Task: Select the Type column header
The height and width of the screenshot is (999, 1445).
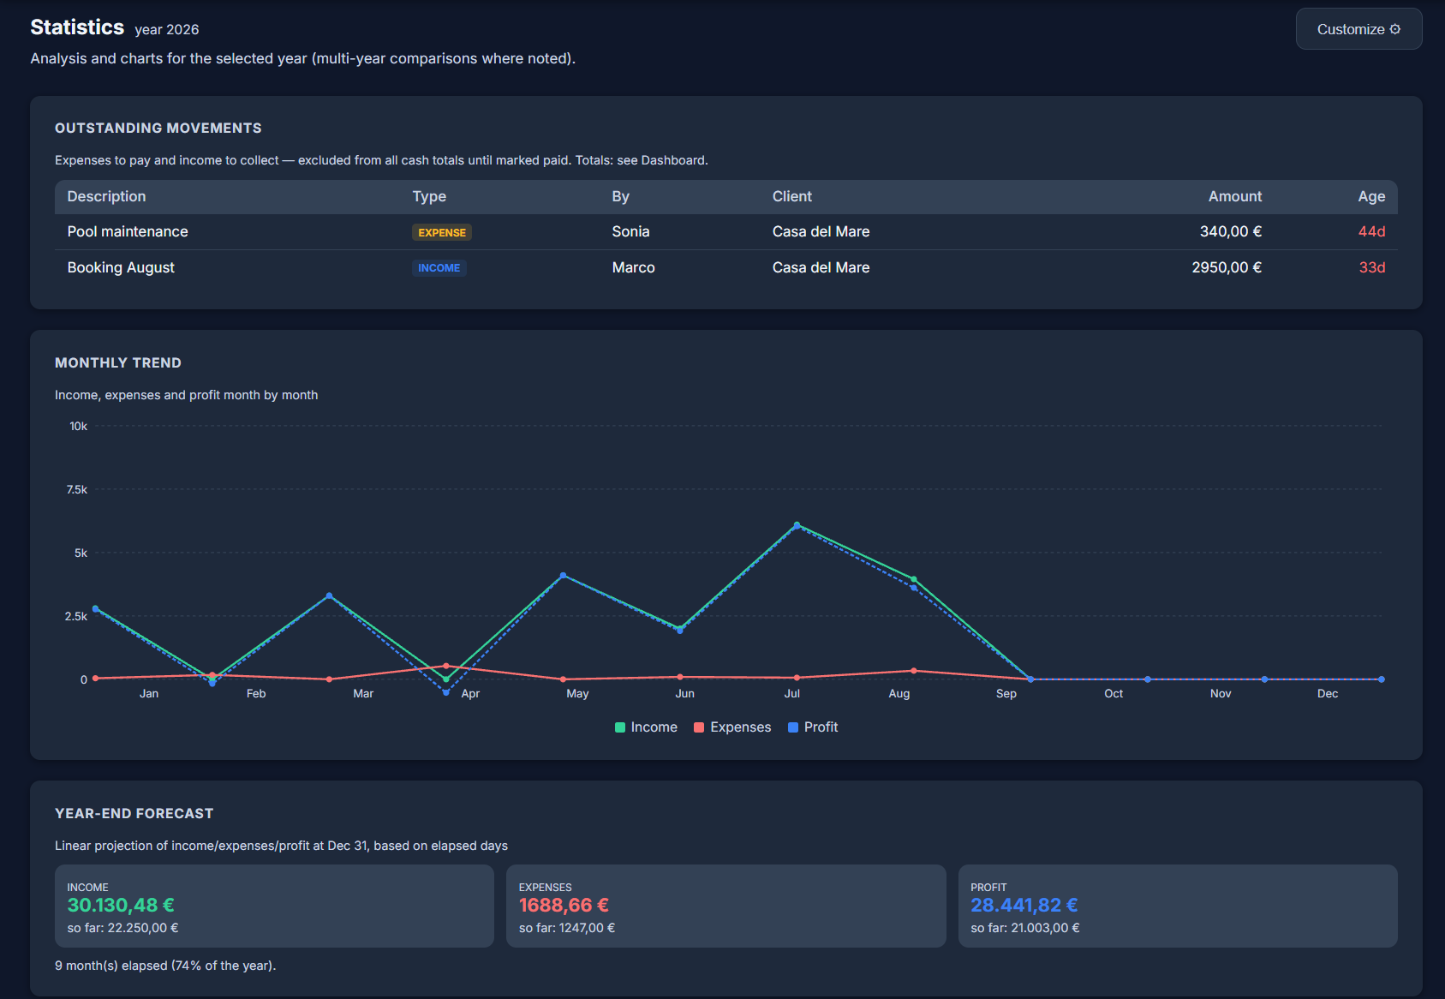Action: point(429,196)
